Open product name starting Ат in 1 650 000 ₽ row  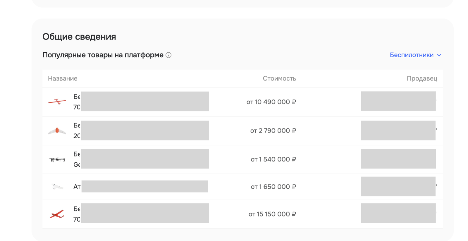(x=141, y=187)
